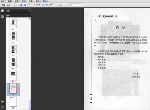Click the zoom in plus button
The width and height of the screenshot is (150, 110).
pos(46,5)
